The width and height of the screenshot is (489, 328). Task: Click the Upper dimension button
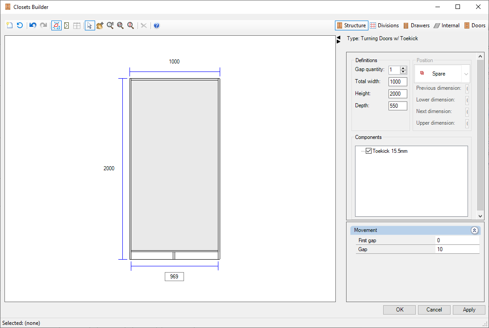(467, 124)
